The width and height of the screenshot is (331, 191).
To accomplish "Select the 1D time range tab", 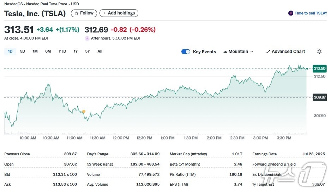I will coord(10,51).
